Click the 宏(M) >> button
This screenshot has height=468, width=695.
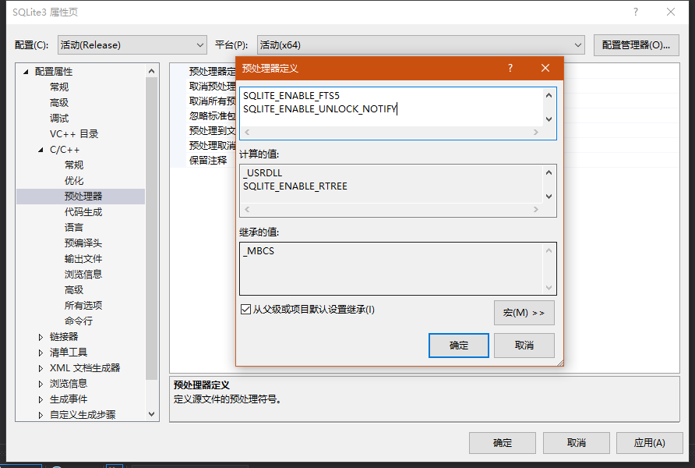point(525,312)
